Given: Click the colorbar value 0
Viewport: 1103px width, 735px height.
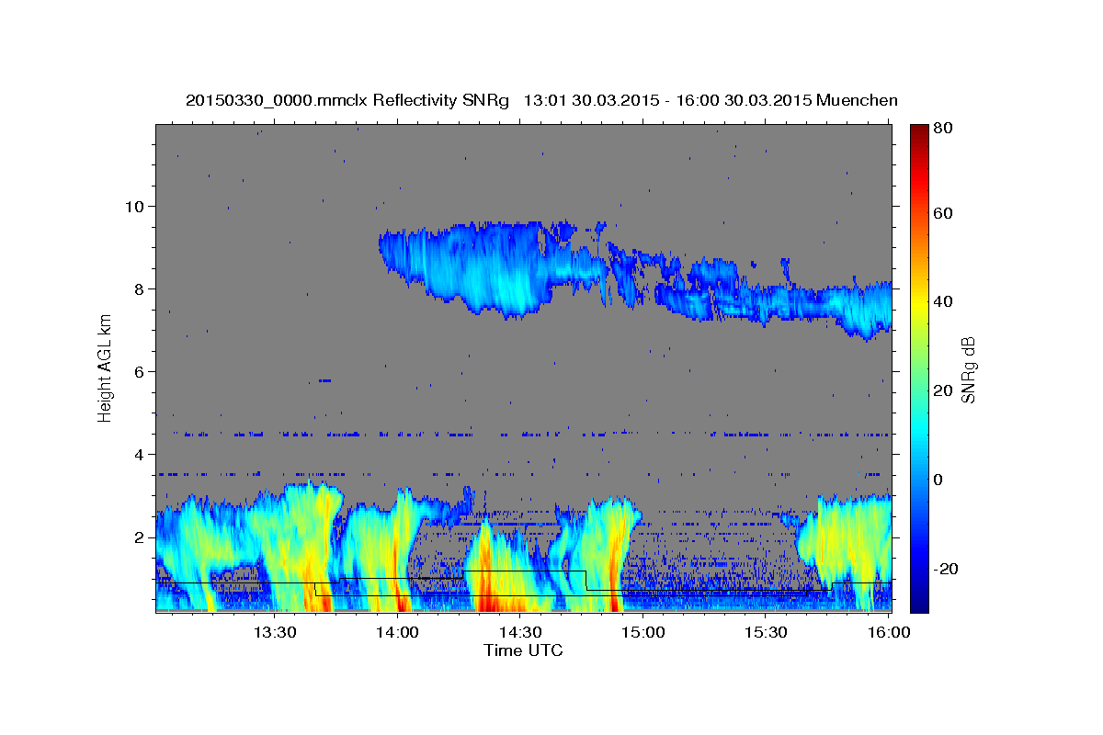Looking at the screenshot, I should (938, 480).
